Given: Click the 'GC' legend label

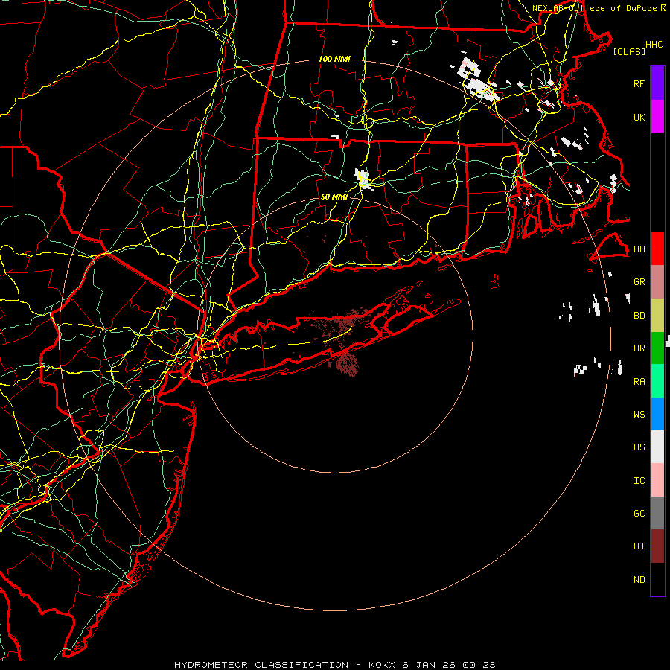Looking at the screenshot, I should coord(639,514).
